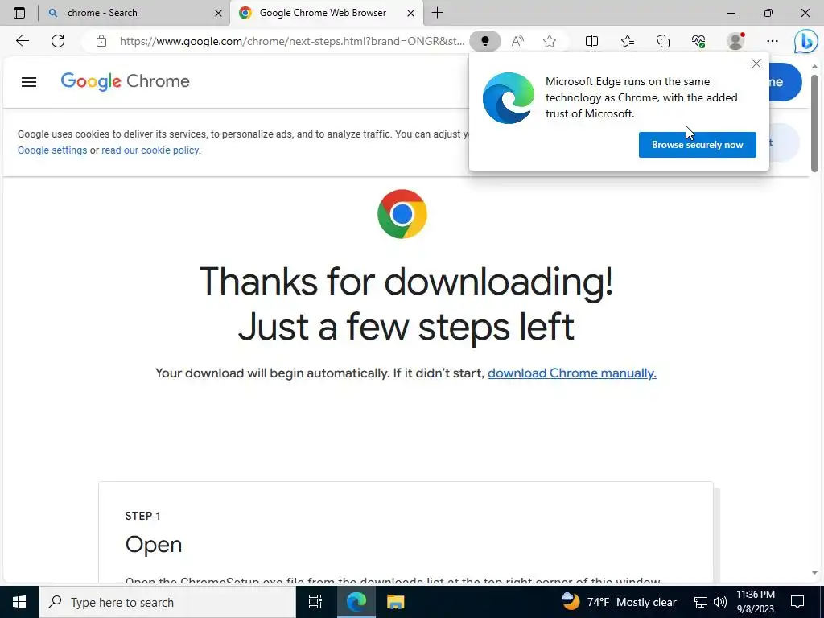Viewport: 824px width, 618px height.
Task: Open download Chrome manually link
Action: click(572, 373)
